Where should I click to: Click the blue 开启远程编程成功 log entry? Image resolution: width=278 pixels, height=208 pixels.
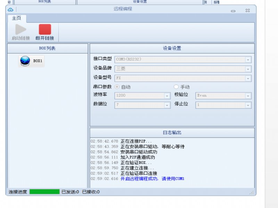pos(152,179)
